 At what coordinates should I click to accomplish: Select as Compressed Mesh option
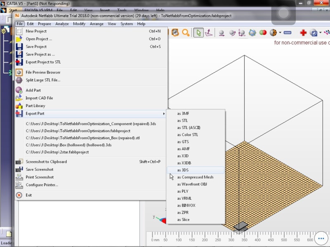[196, 177]
